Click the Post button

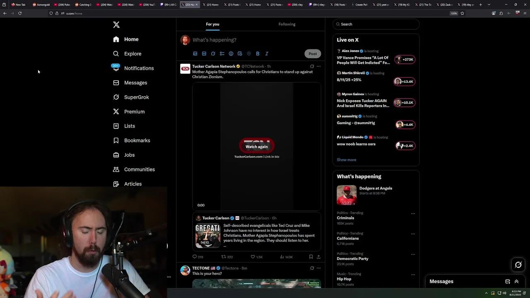tap(313, 53)
